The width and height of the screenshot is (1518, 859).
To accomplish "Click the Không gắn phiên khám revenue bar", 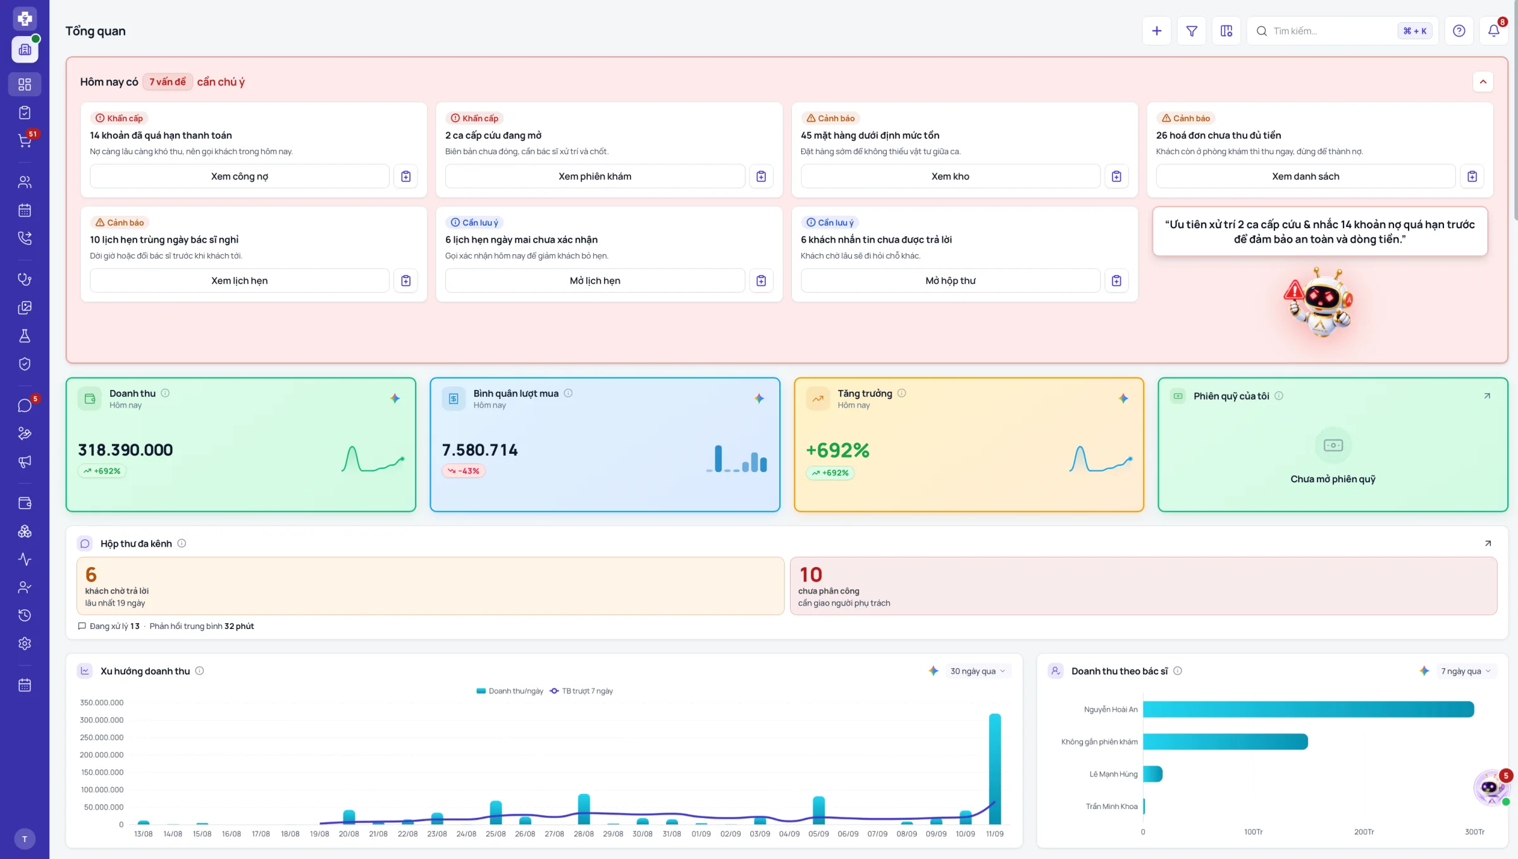I will coord(1225,741).
